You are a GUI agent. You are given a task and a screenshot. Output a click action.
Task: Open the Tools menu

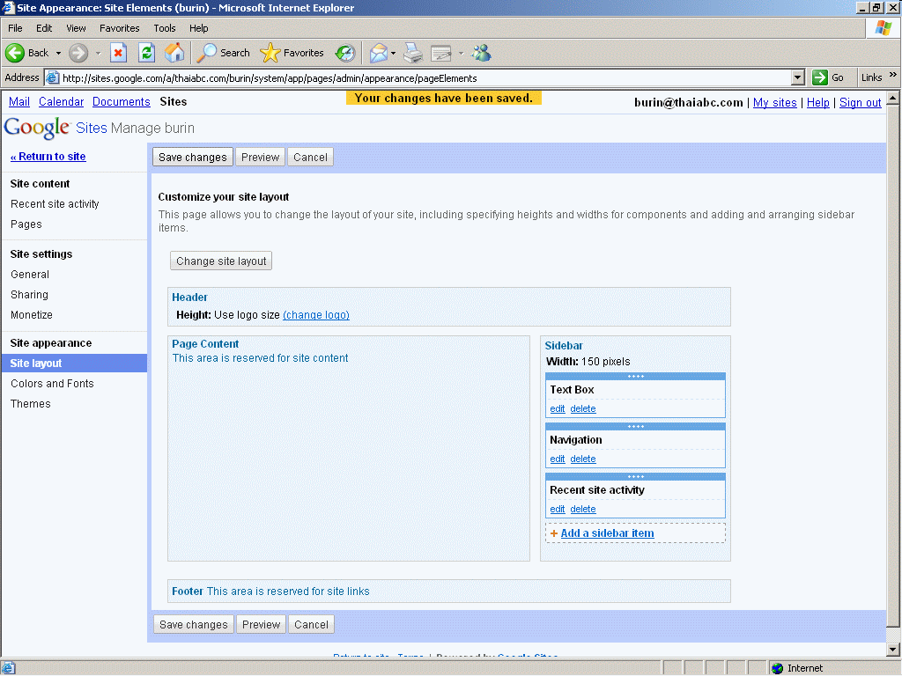pyautogui.click(x=165, y=28)
